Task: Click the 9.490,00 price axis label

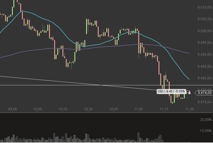Action: (204, 55)
